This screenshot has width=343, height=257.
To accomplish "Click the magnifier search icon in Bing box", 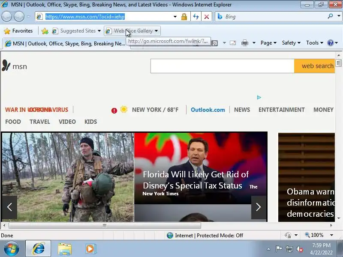I will click(x=330, y=16).
